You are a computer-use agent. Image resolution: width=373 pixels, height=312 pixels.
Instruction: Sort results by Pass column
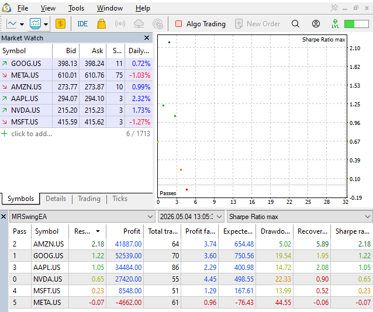pos(20,231)
